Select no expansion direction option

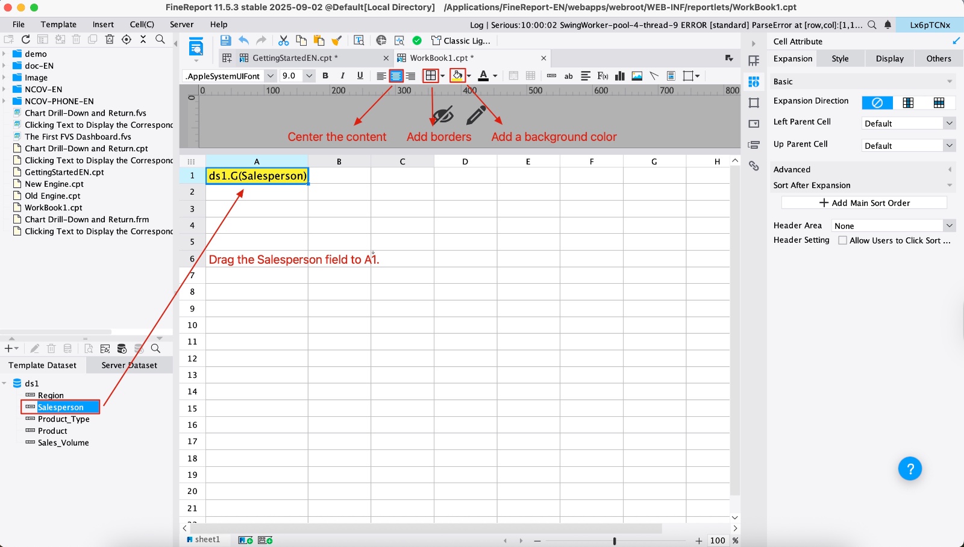click(877, 102)
